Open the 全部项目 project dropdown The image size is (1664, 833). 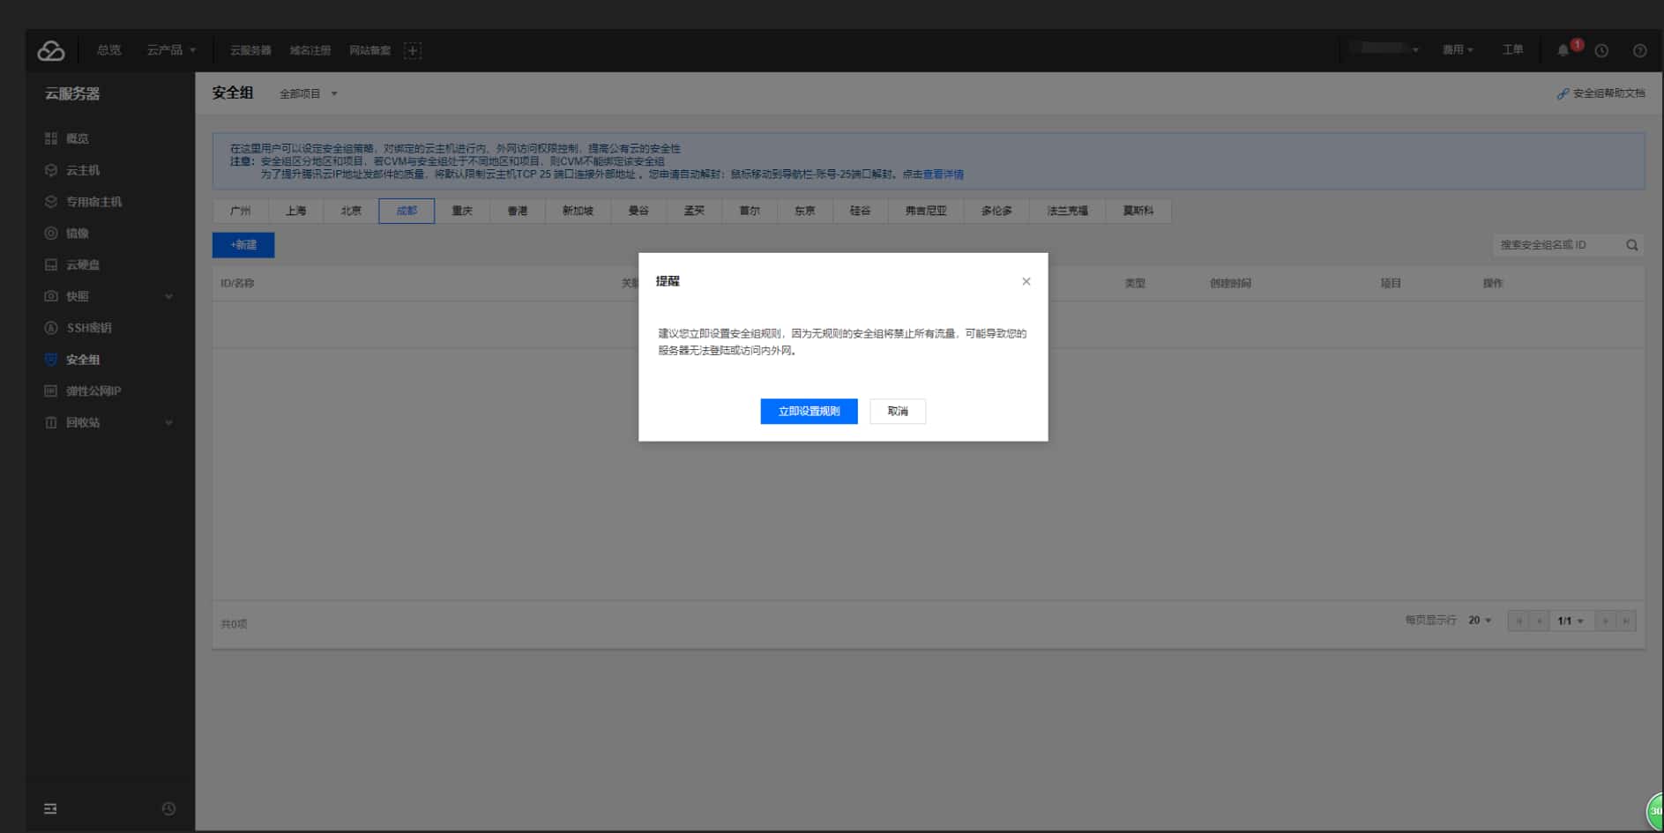point(308,93)
